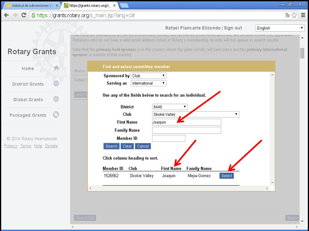Reload the page with the refresh icon

coord(24,15)
